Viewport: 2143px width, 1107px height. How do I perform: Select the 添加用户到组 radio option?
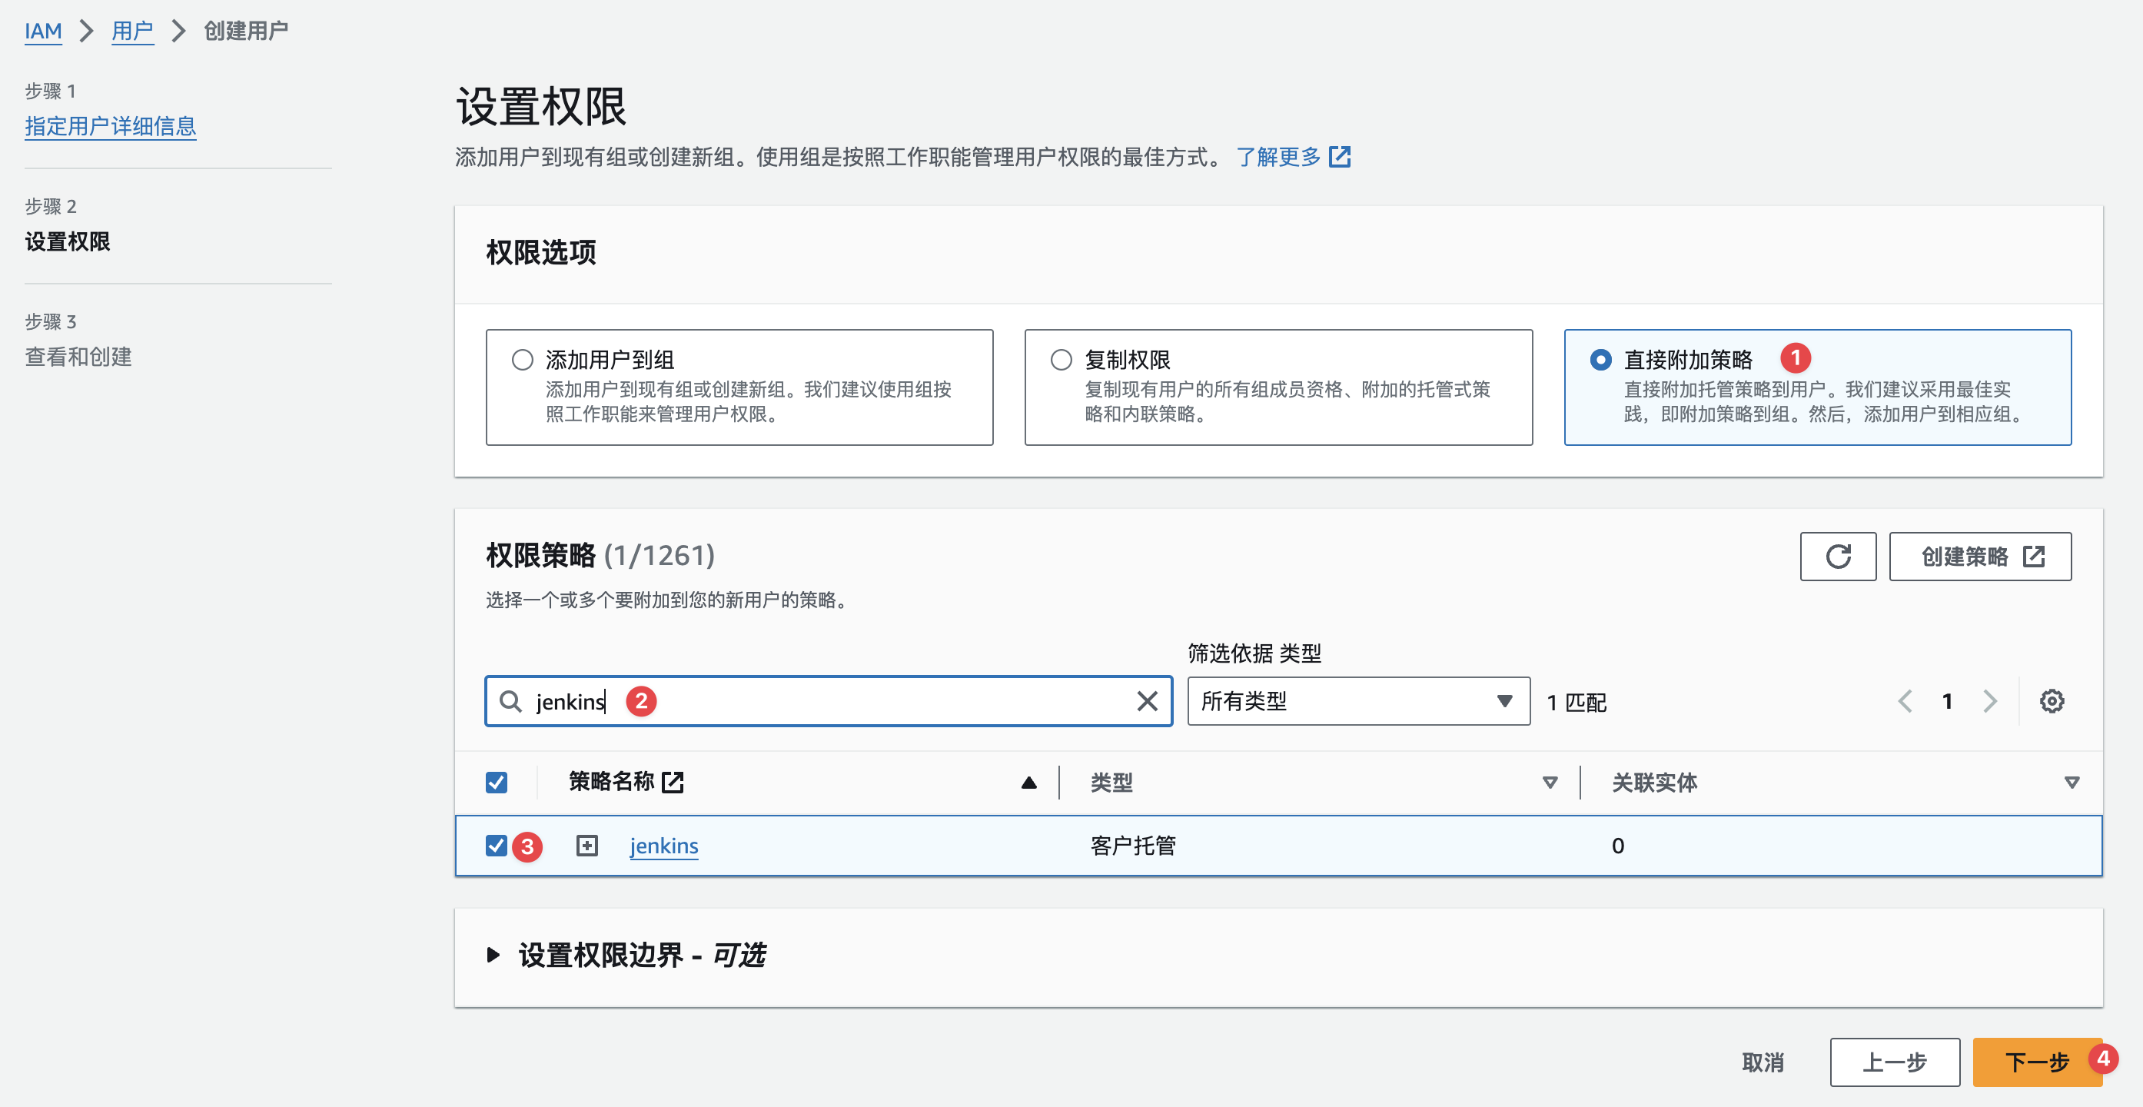point(522,359)
